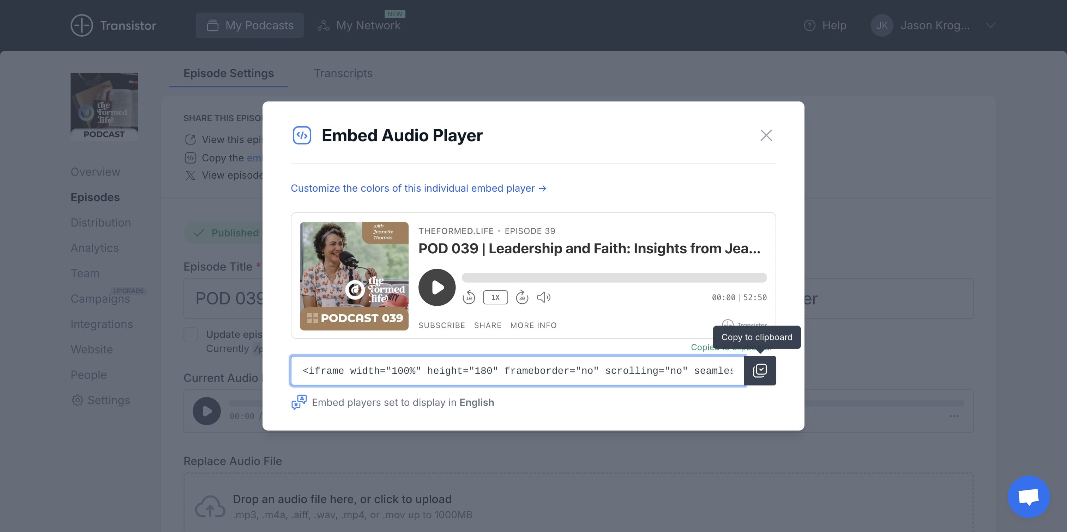1067x532 pixels.
Task: Click the episode cover art in the embed player
Action: 354,276
